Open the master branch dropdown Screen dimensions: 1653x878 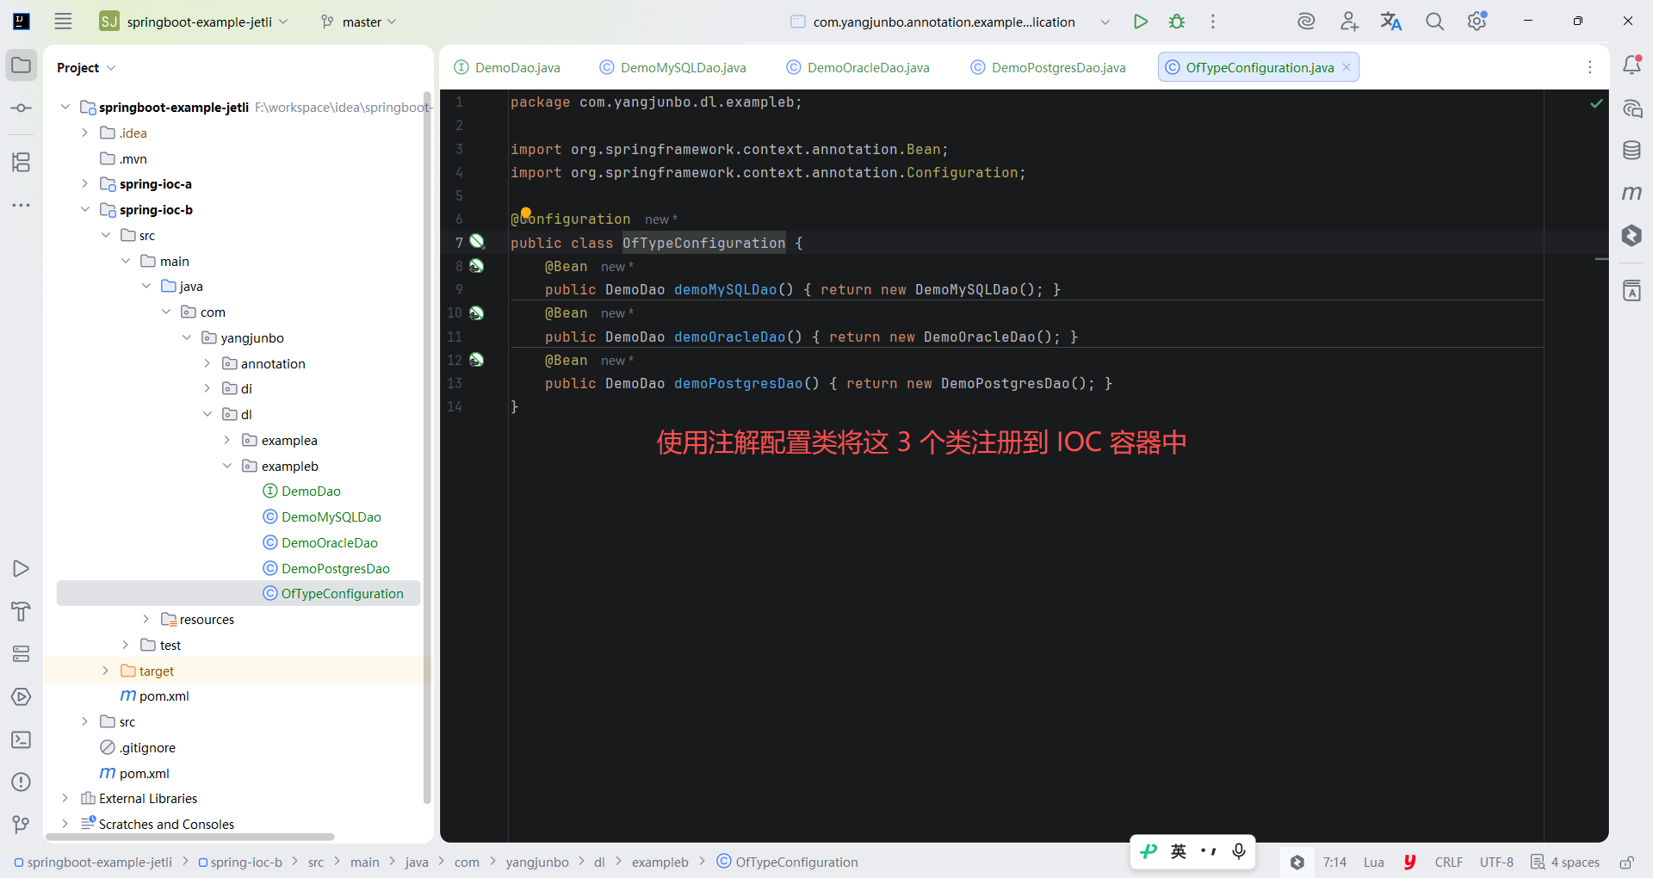tap(358, 22)
